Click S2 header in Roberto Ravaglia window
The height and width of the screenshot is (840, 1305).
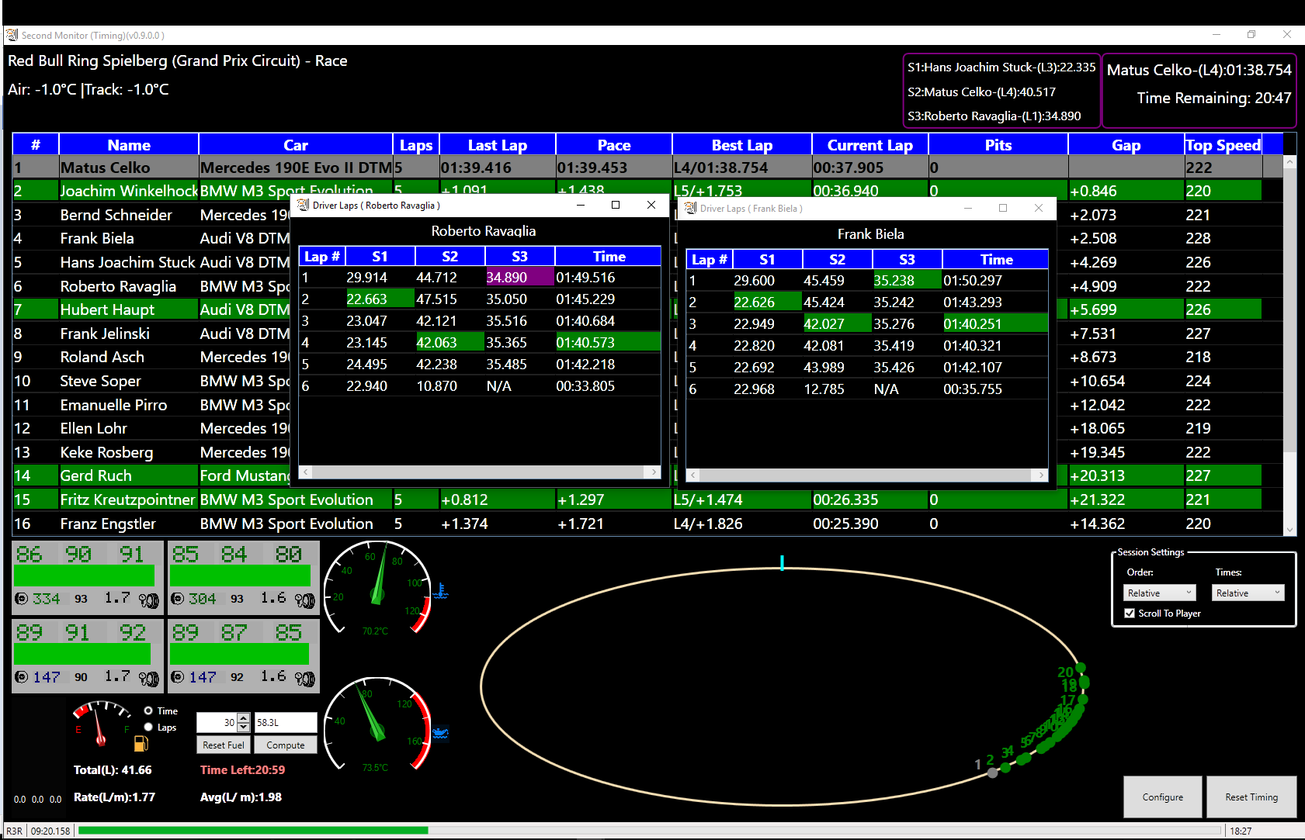[450, 257]
